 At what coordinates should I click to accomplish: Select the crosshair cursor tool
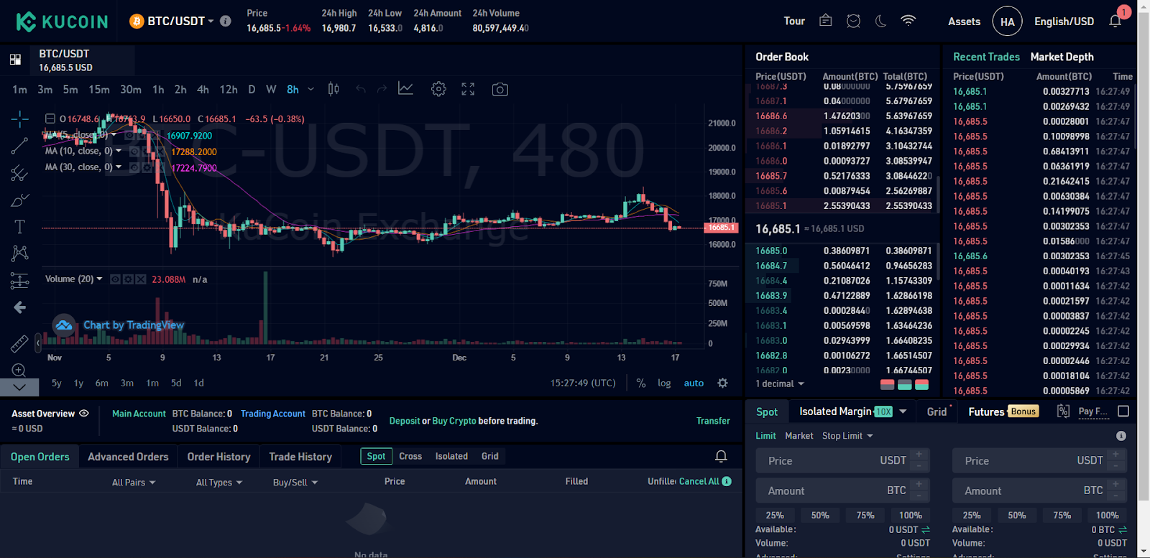(19, 118)
